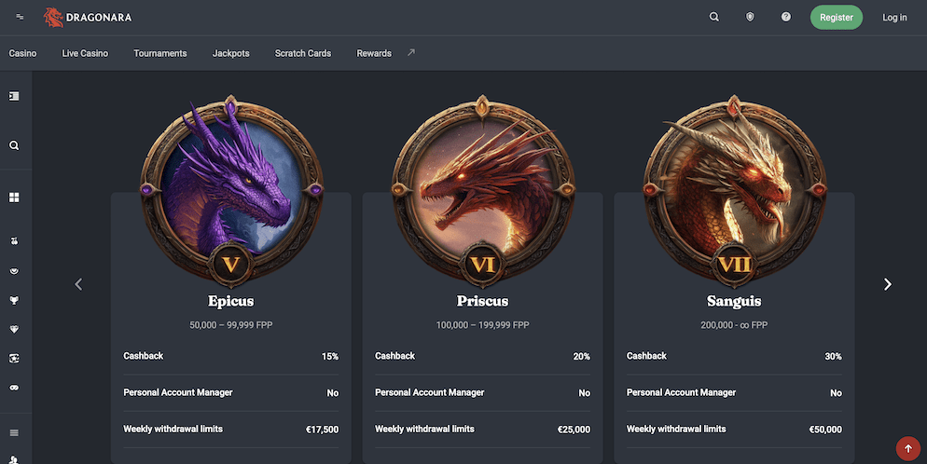Click the shield icon in the header
Viewport: 927px width, 464px height.
[x=750, y=17]
